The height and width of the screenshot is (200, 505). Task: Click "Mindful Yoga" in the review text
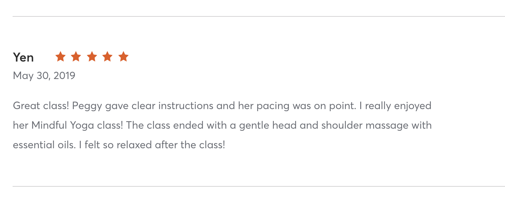click(63, 126)
